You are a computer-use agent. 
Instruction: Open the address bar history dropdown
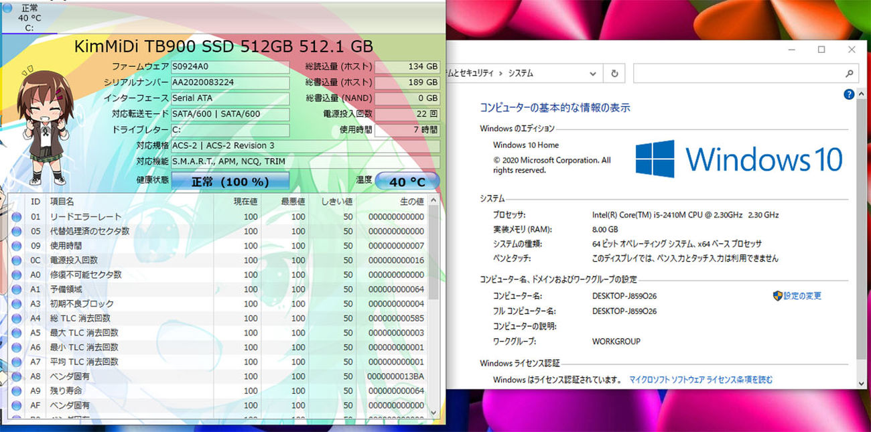593,73
